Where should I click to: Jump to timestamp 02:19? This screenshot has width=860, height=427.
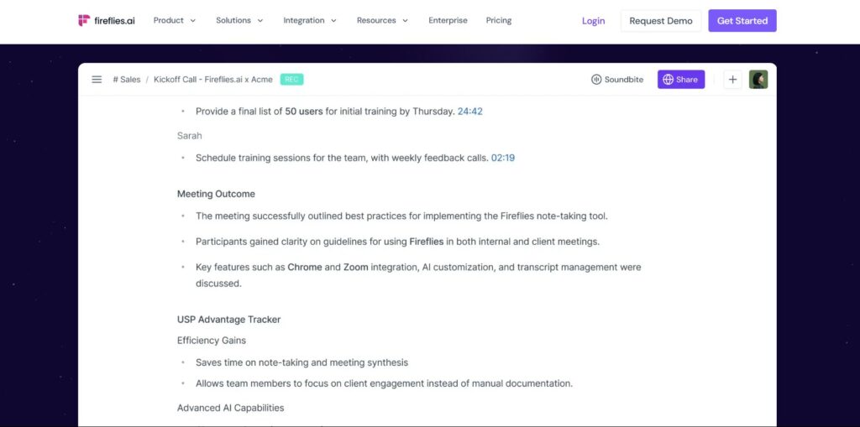point(503,158)
